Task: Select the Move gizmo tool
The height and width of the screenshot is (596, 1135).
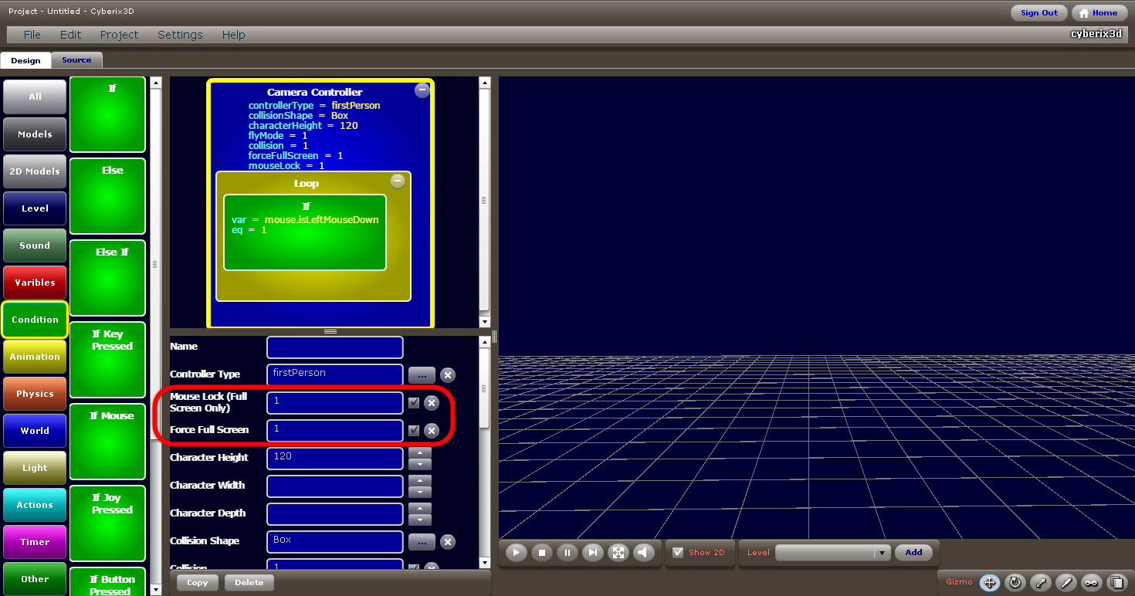Action: pos(990,582)
